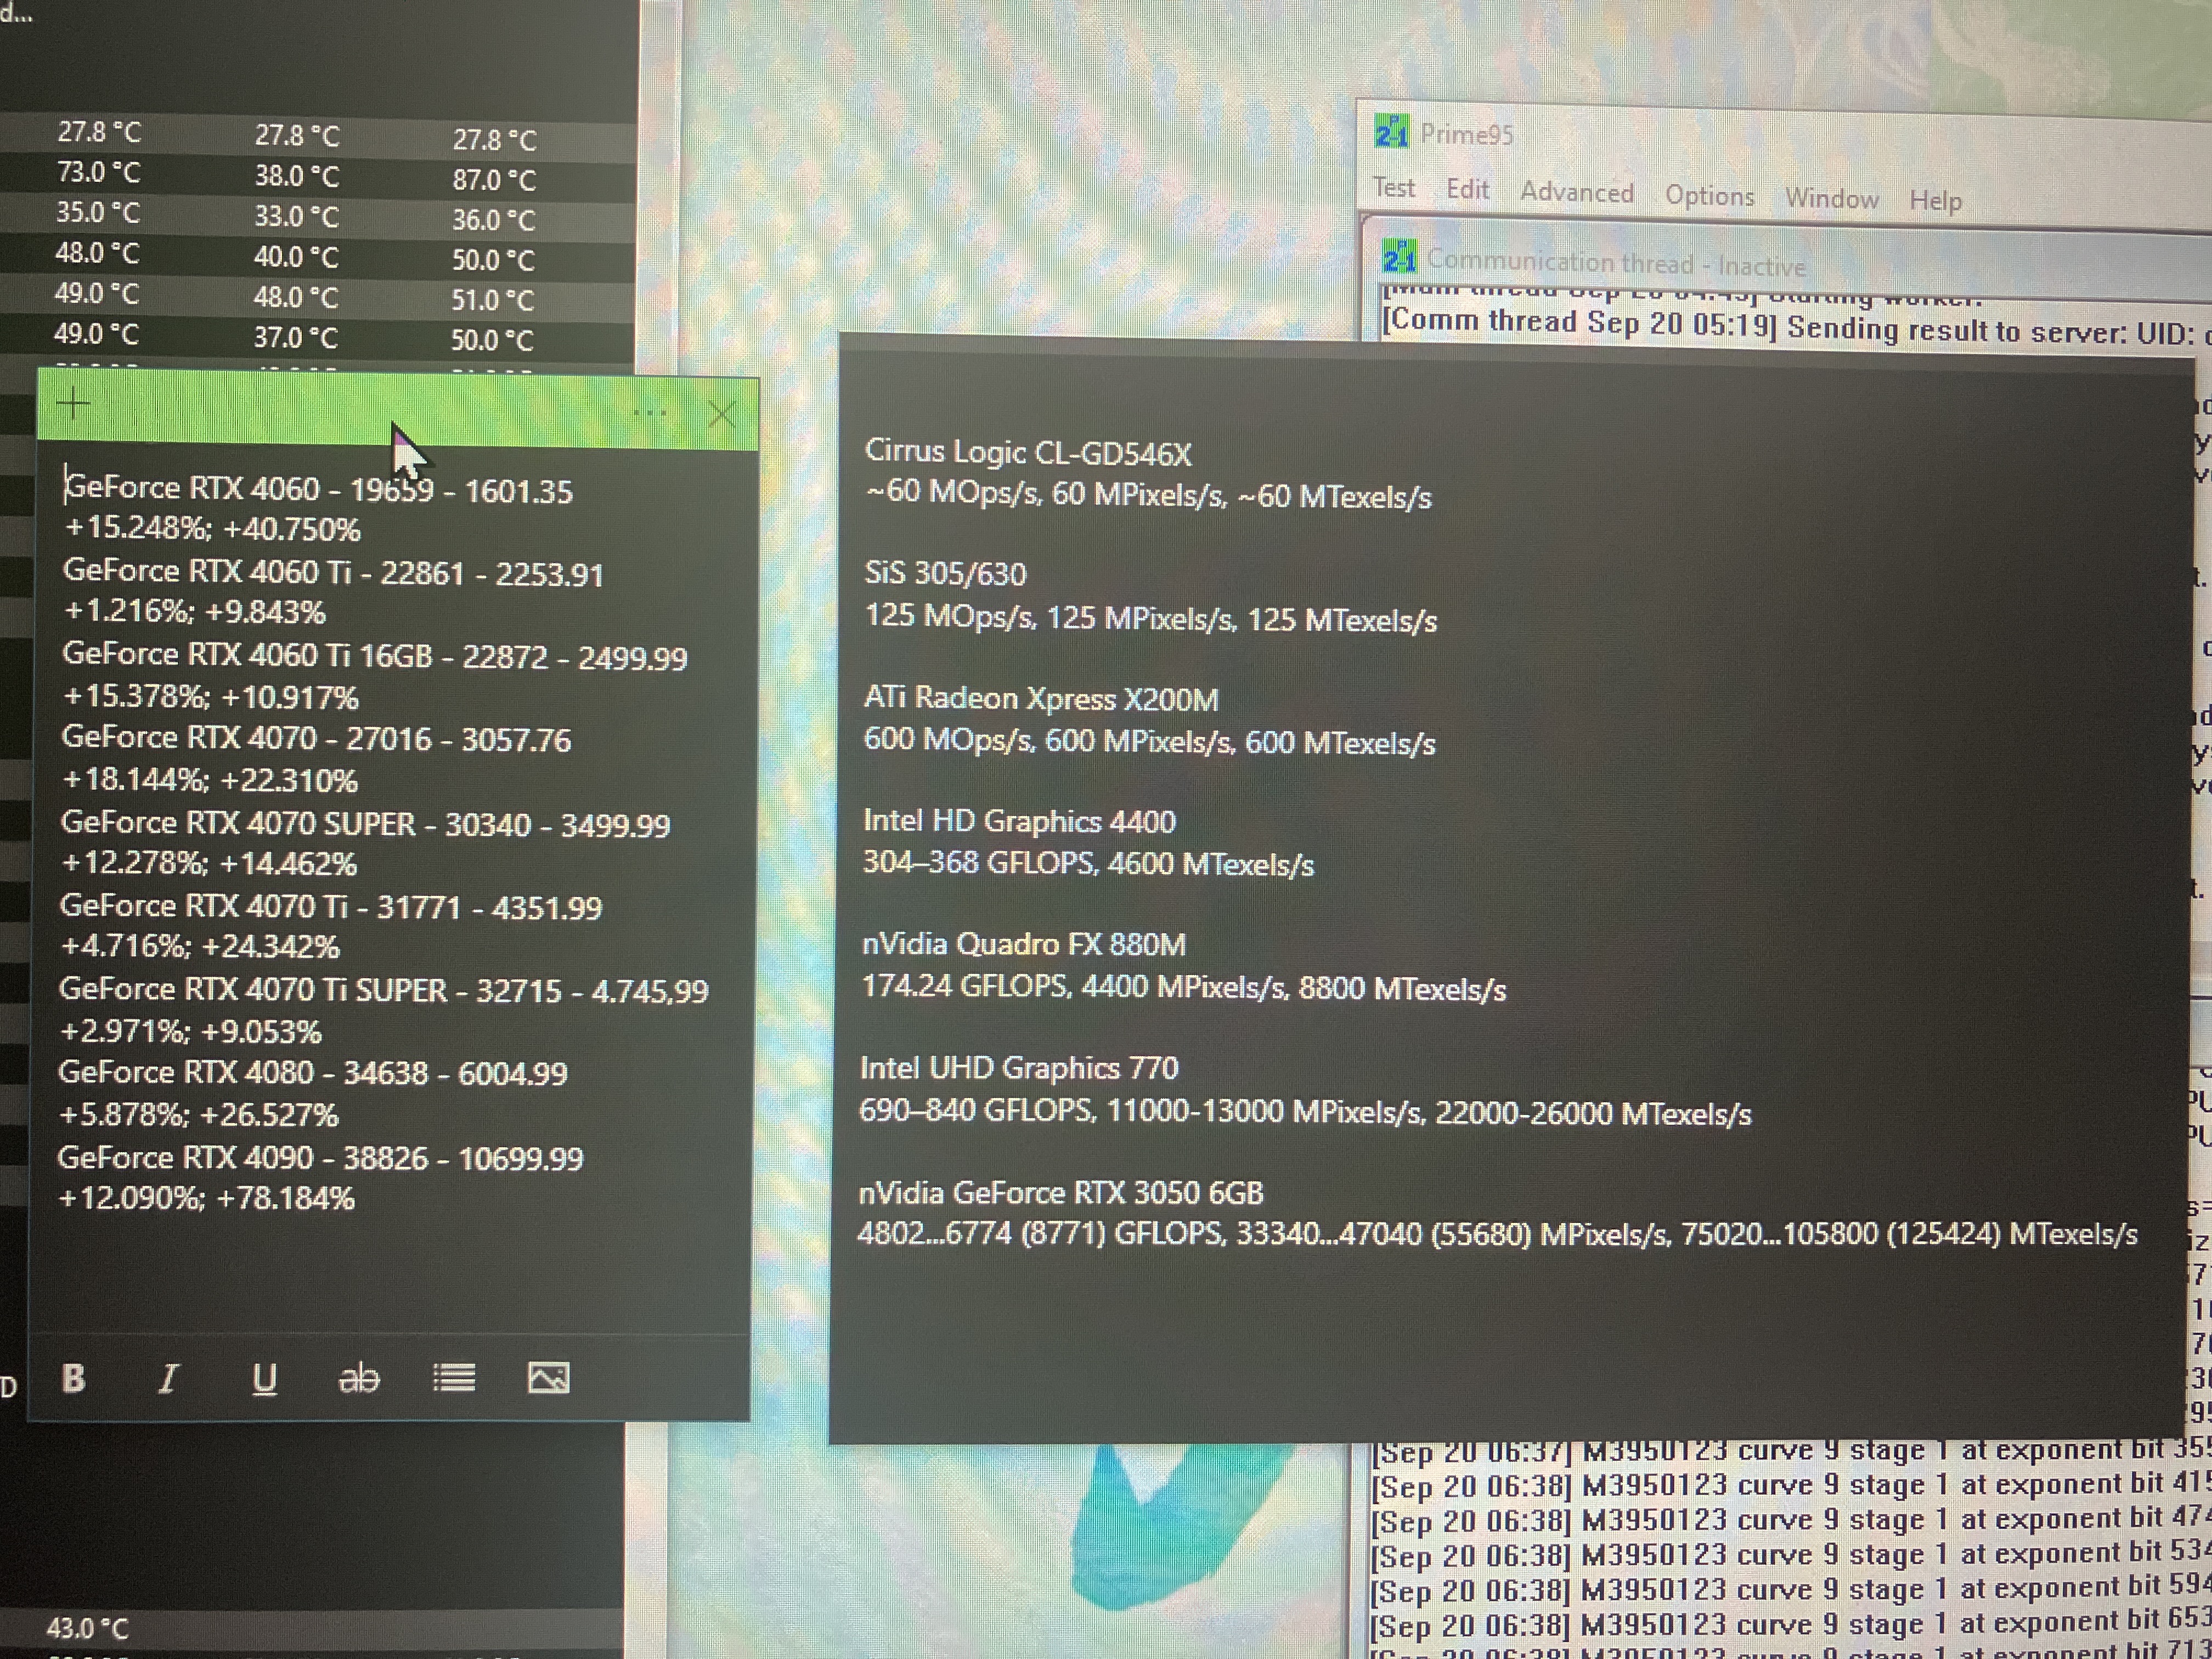2212x1659 pixels.
Task: Insert an image into sticky note
Action: (x=548, y=1378)
